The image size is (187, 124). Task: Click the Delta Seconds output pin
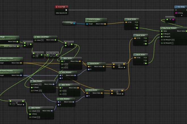point(66,13)
